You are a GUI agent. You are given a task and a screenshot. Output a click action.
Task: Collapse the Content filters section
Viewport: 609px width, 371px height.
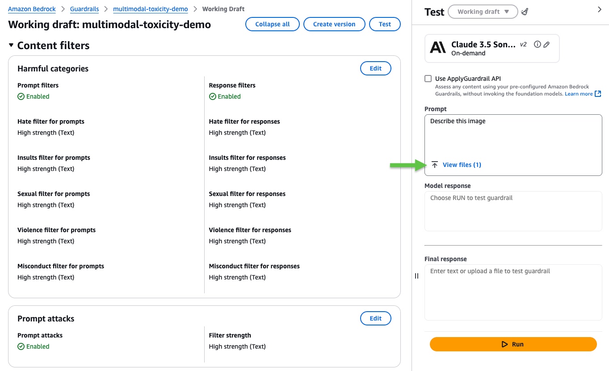11,46
